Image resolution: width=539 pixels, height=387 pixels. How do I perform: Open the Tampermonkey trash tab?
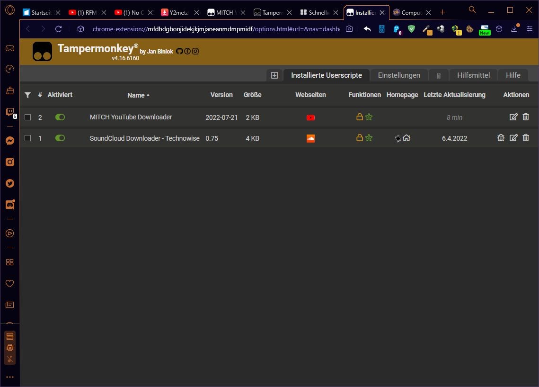point(439,76)
